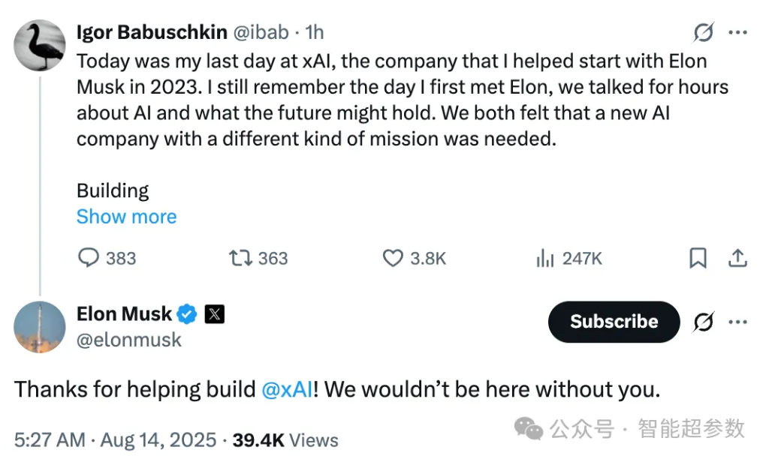Open more options menu on Elon's post
This screenshot has width=769, height=459.
tap(739, 322)
